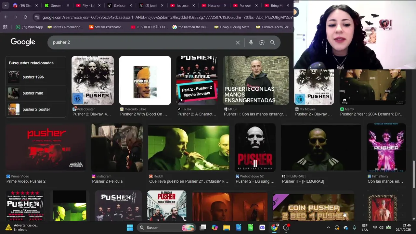Go back in browser history
The height and width of the screenshot is (234, 416).
pos(6,17)
